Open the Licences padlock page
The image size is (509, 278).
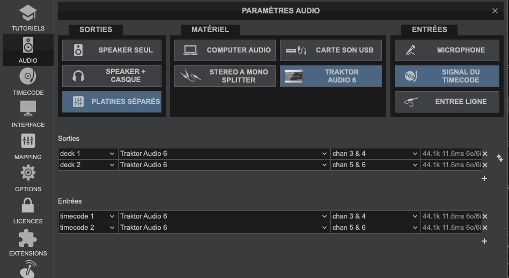pos(28,211)
